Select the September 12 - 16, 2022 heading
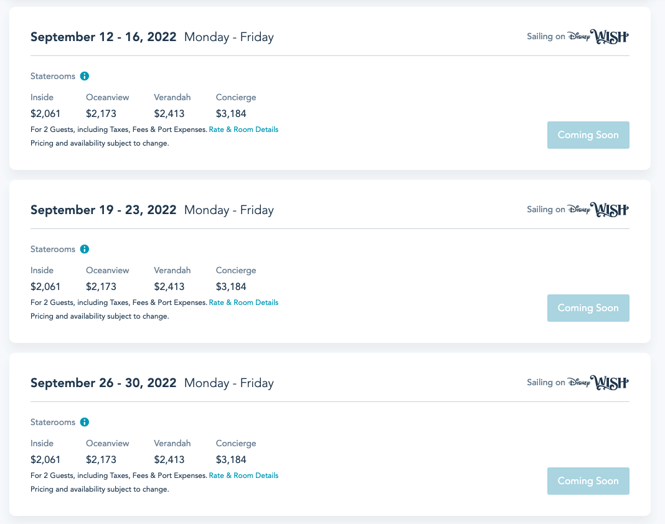665x524 pixels. [x=103, y=37]
